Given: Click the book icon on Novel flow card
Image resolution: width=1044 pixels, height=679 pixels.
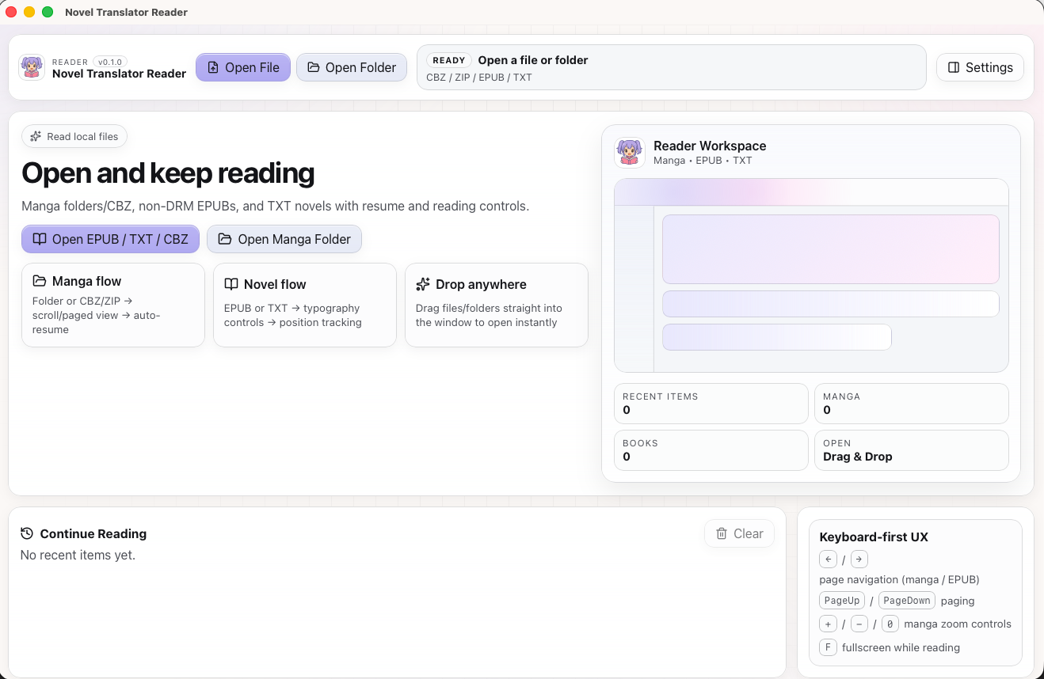Looking at the screenshot, I should click(231, 284).
